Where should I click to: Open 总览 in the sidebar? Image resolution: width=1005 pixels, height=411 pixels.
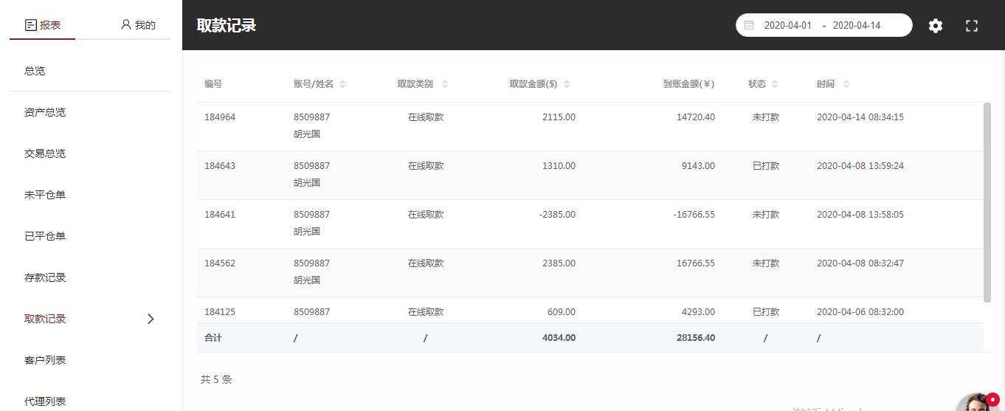[35, 71]
